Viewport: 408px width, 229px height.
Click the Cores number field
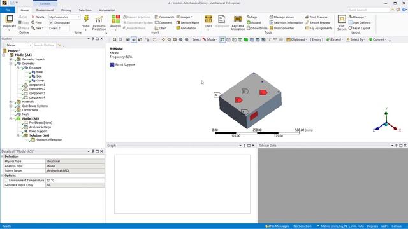(64, 28)
